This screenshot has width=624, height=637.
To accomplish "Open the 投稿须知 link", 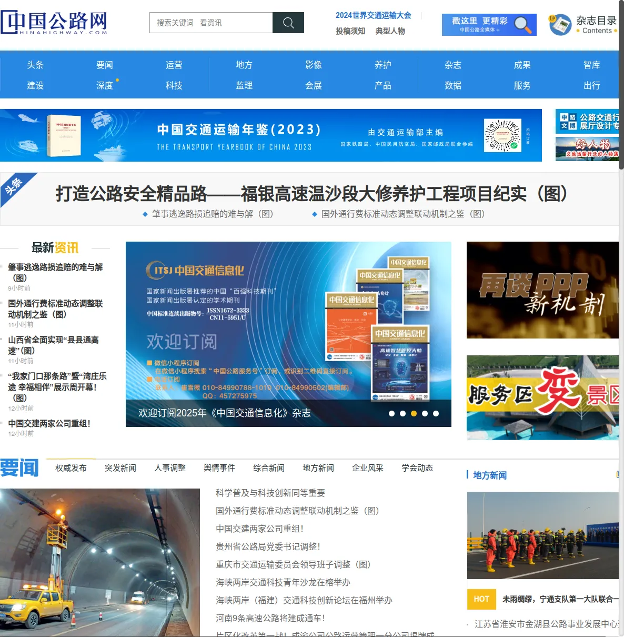I will coord(350,31).
